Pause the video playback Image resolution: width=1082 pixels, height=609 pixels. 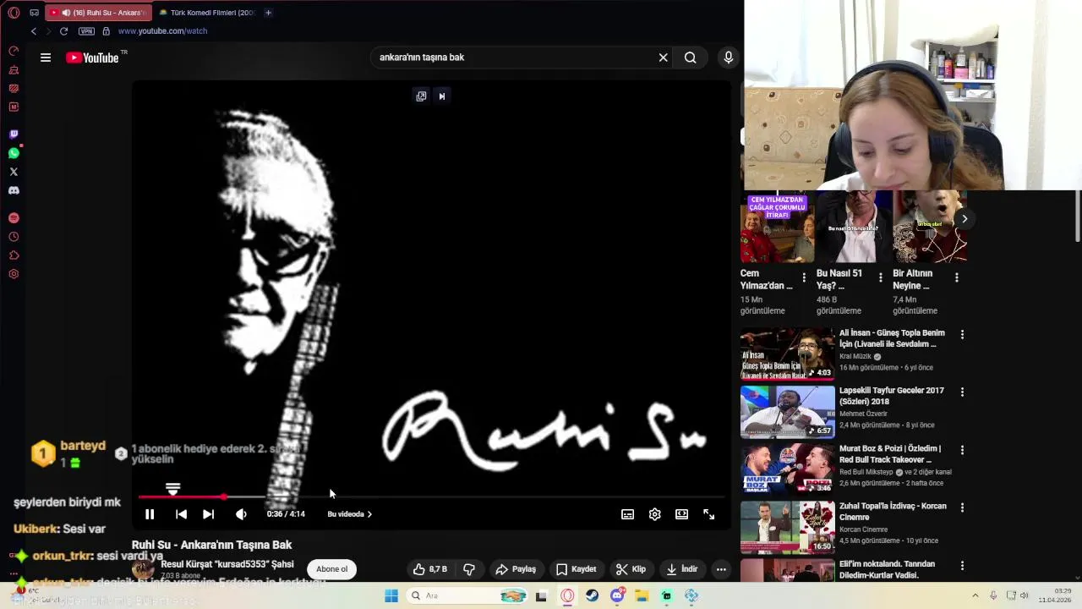(x=150, y=514)
